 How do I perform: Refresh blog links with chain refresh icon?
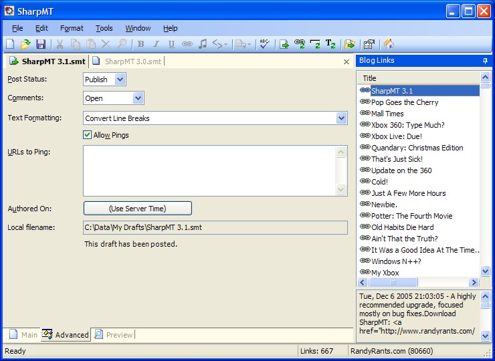tap(300, 44)
